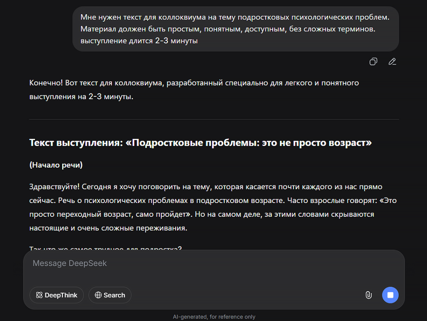The width and height of the screenshot is (427, 321).
Task: Click the Message DeepSeek input box
Action: (x=167, y=263)
